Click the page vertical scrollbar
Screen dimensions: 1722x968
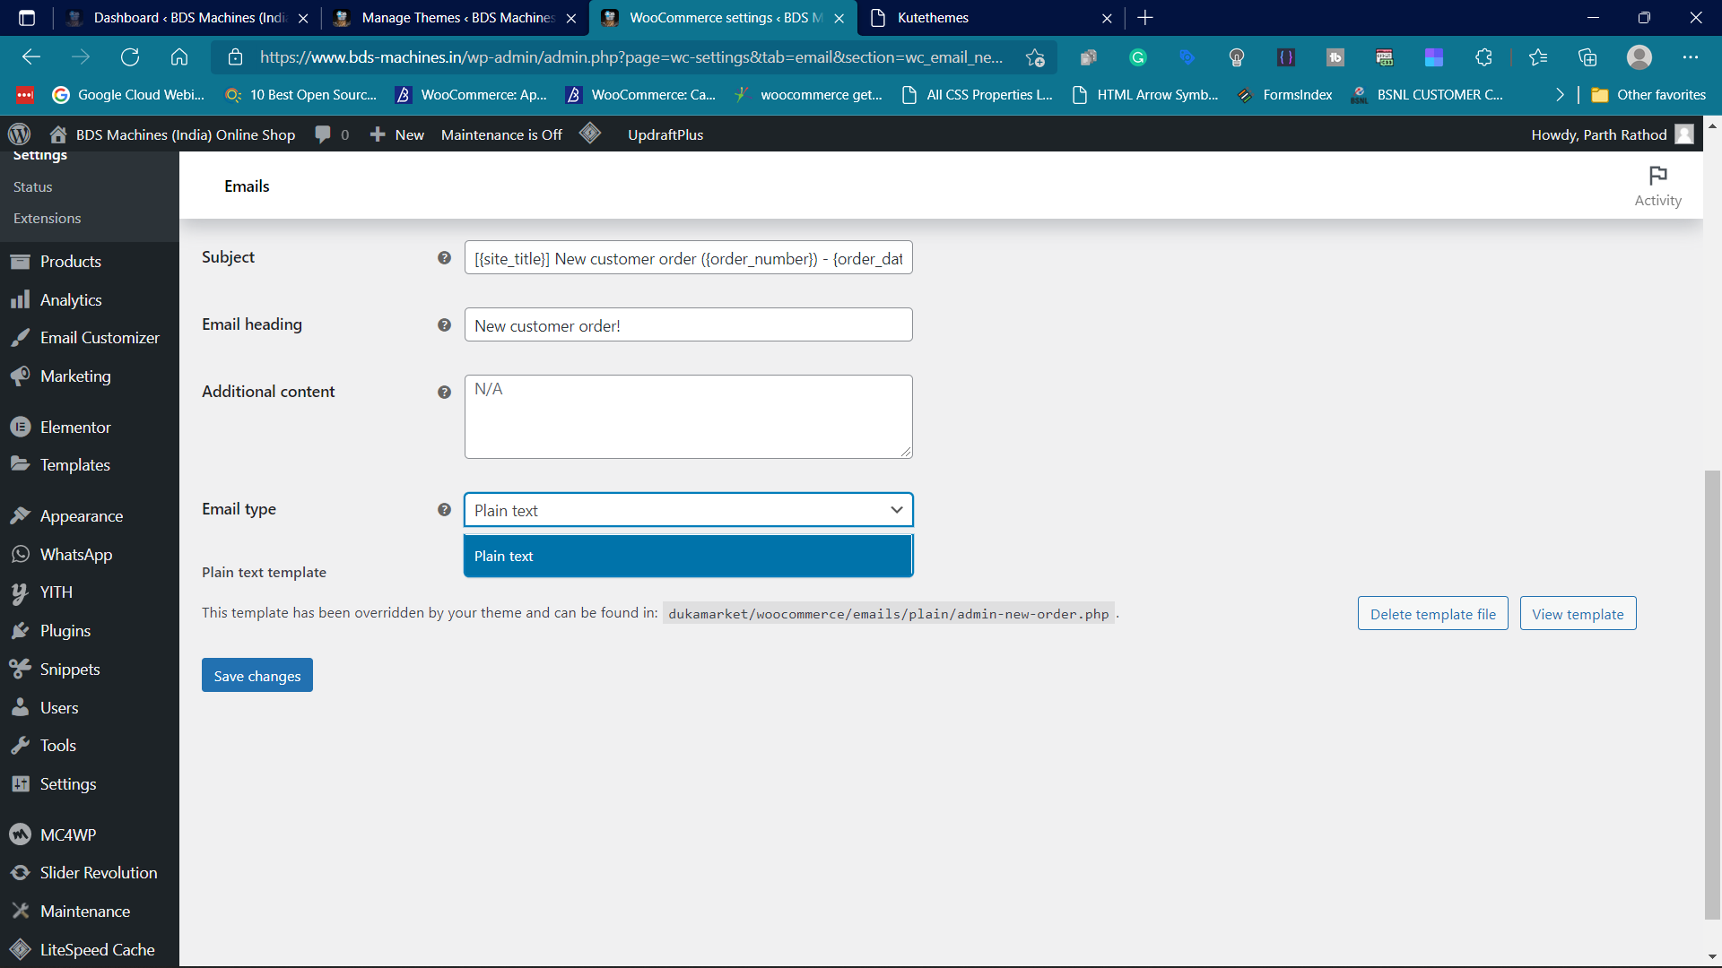1712,695
